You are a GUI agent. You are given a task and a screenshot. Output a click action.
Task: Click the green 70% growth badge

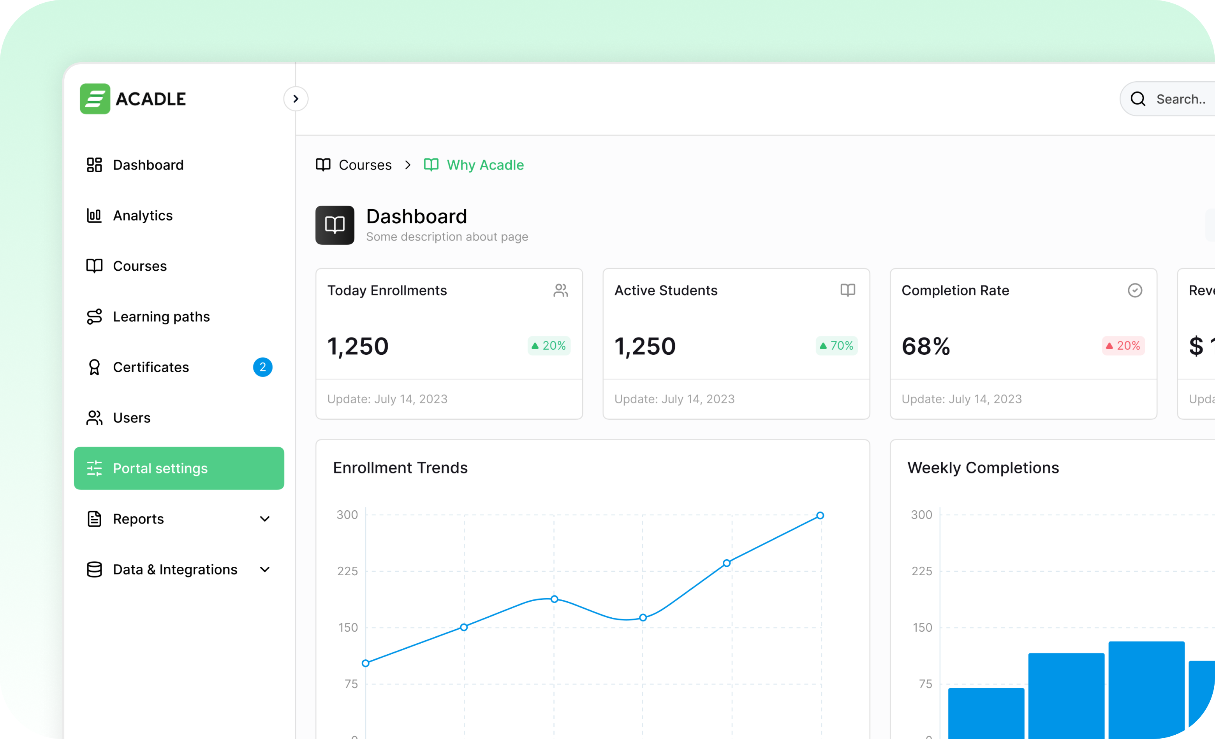click(837, 346)
